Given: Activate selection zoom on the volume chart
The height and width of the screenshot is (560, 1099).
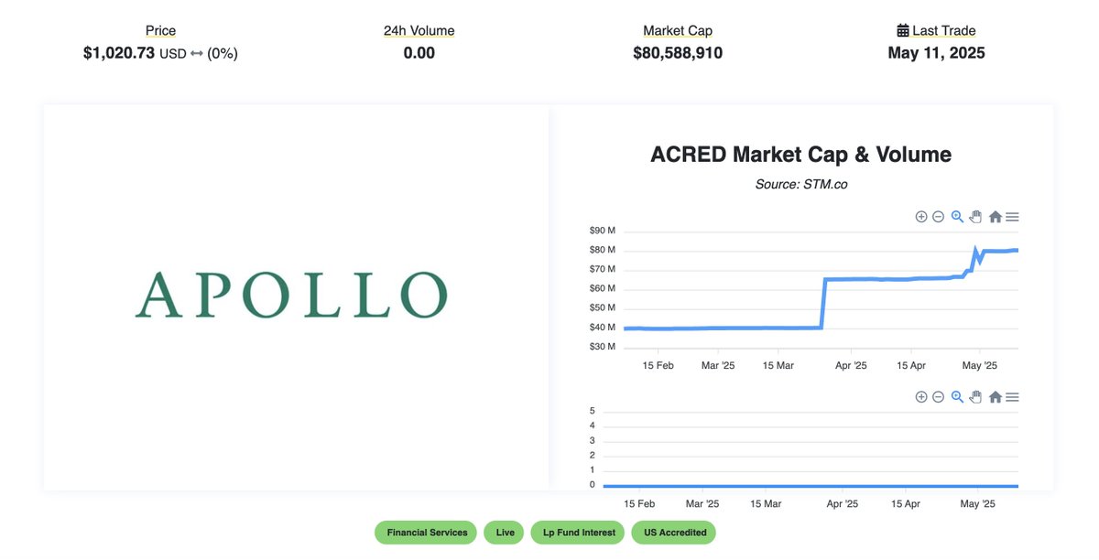Looking at the screenshot, I should coord(957,397).
